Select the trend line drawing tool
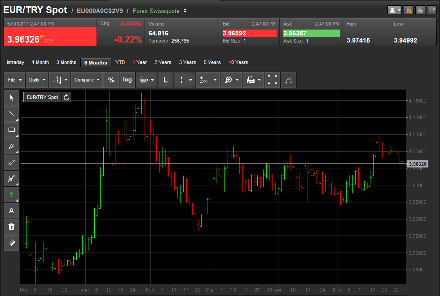The image size is (440, 296). coord(12,114)
